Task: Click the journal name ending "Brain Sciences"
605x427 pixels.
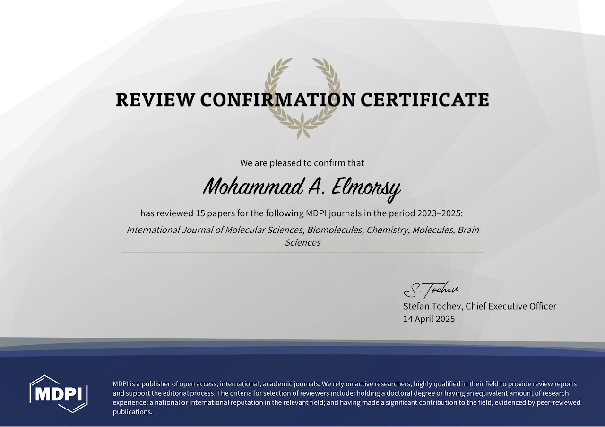Action: (x=302, y=236)
